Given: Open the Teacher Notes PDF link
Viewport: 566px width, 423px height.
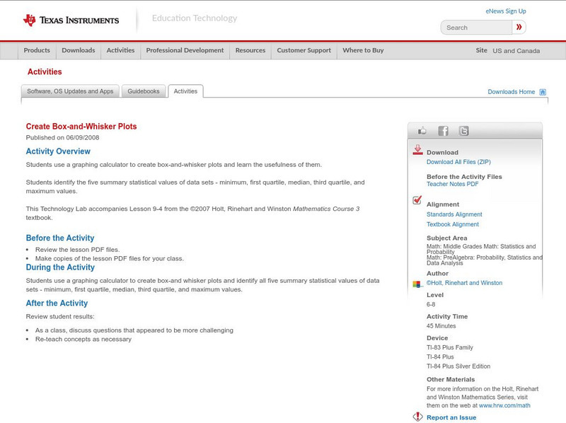Looking at the screenshot, I should point(452,184).
